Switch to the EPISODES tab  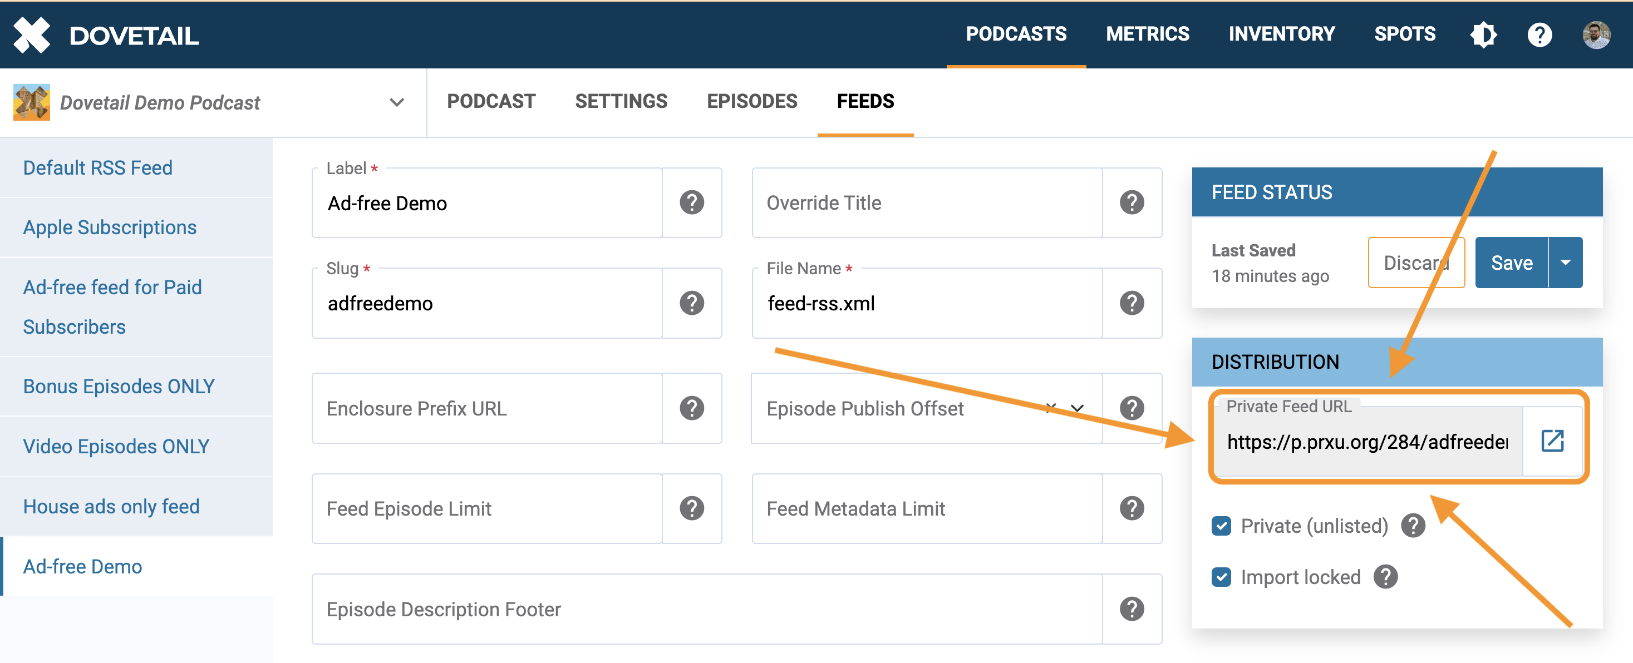(752, 101)
